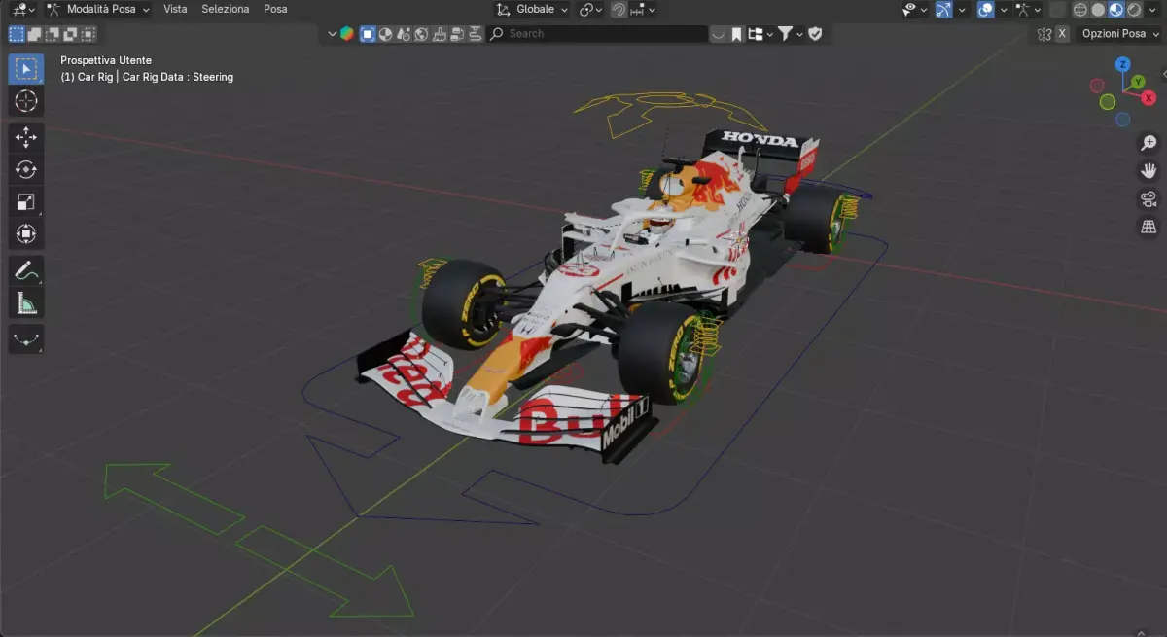Click the half-filled circle filter icon
This screenshot has width=1167, height=637.
tap(385, 34)
